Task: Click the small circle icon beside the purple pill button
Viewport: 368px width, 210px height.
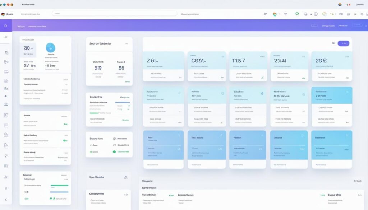Action: point(333,43)
